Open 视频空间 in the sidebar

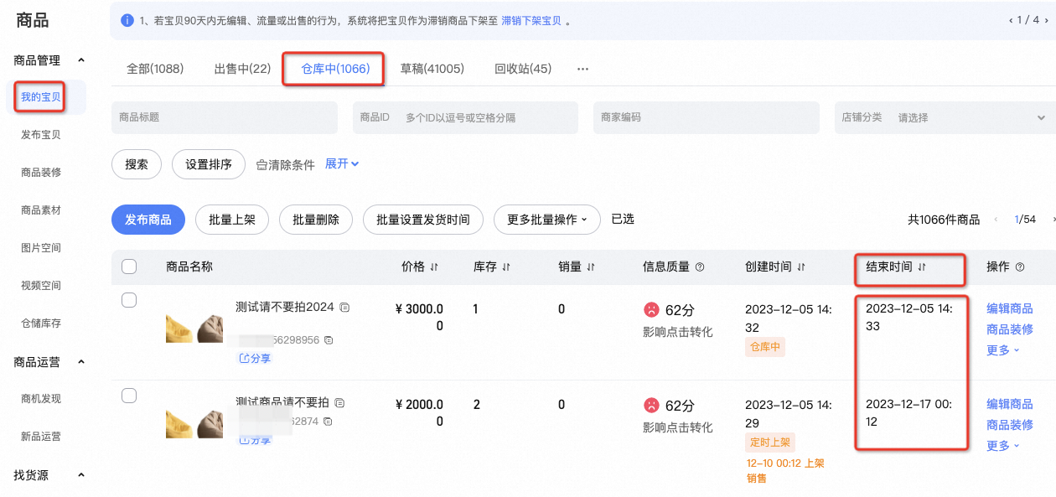pyautogui.click(x=41, y=286)
